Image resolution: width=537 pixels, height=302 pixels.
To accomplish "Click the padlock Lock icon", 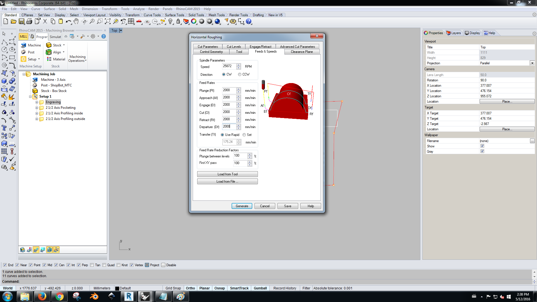I will tap(178, 21).
